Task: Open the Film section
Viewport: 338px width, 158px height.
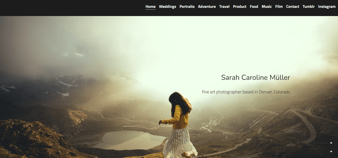Action: click(x=279, y=6)
